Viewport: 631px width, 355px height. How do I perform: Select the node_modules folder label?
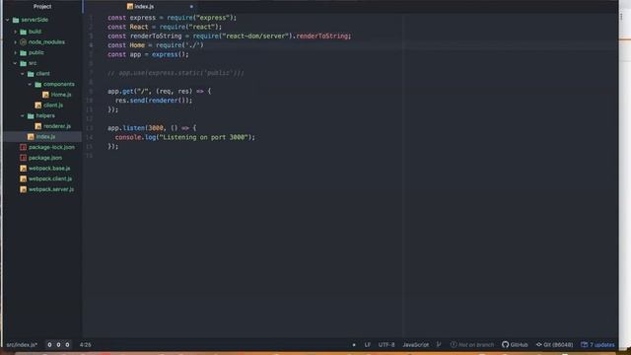pyautogui.click(x=46, y=41)
